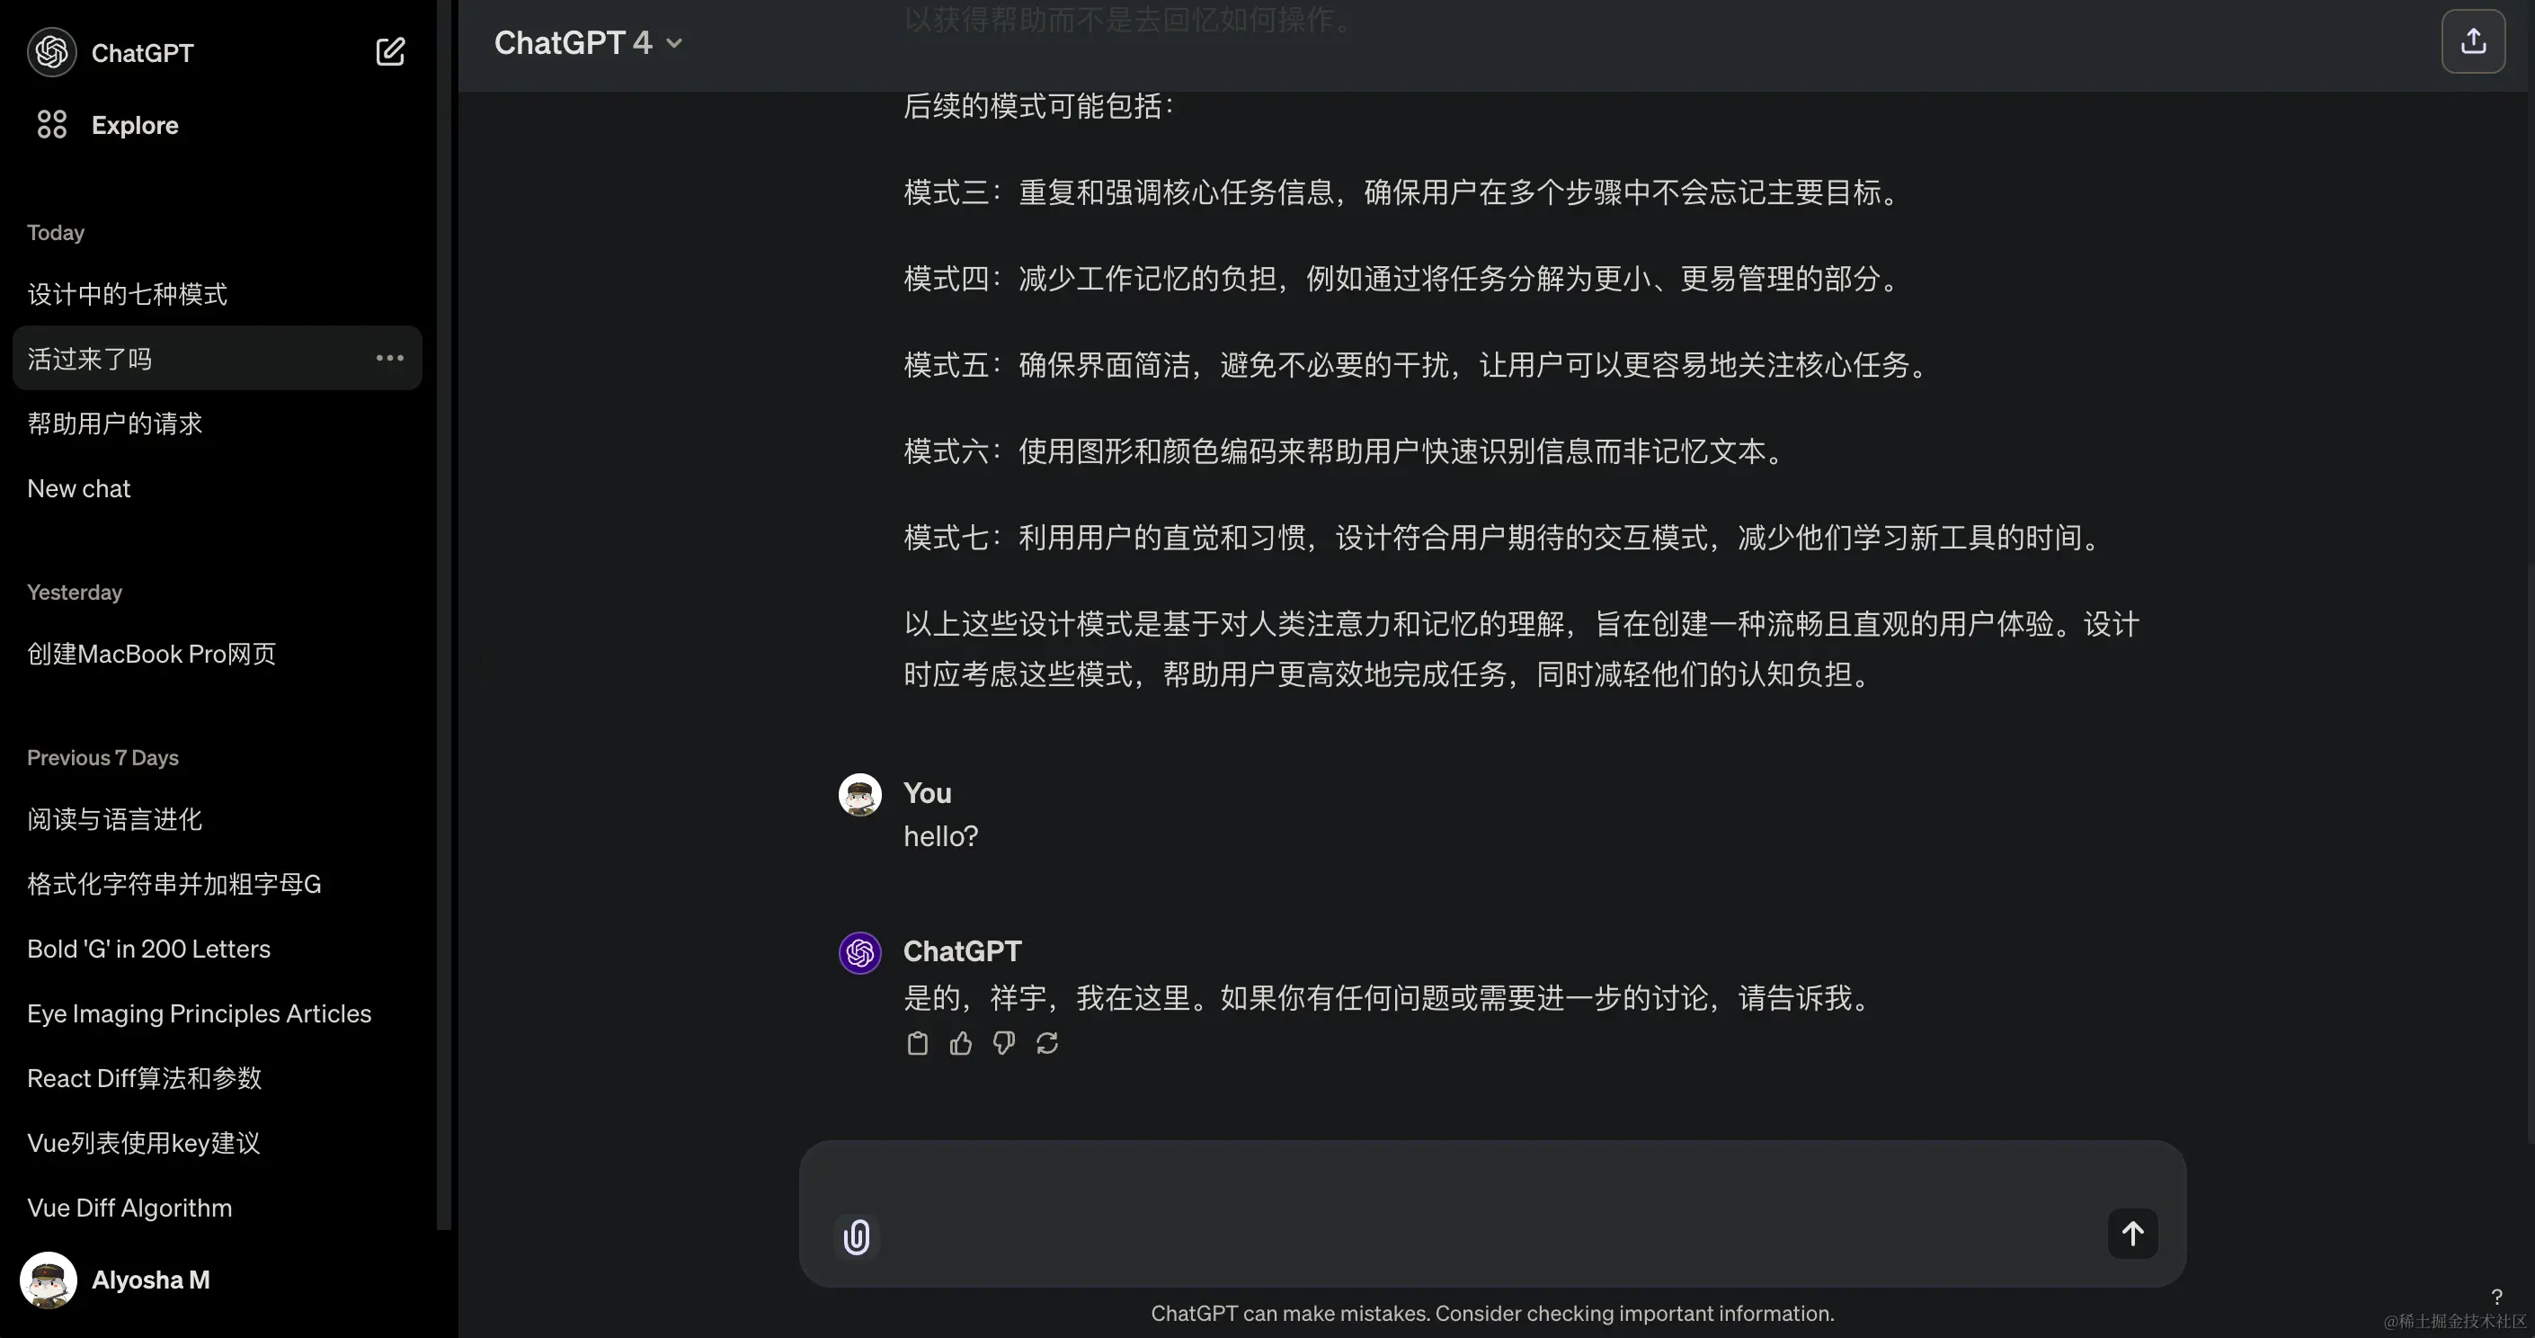Click the question mark help button
Screen dimensions: 2535x1338
click(2495, 1297)
